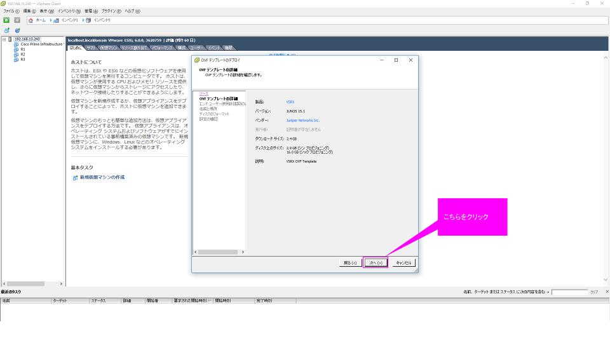Open the 表示 menu
The width and height of the screenshot is (610, 343).
[x=46, y=11]
